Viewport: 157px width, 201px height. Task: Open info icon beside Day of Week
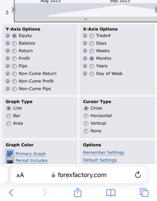[x=85, y=73]
